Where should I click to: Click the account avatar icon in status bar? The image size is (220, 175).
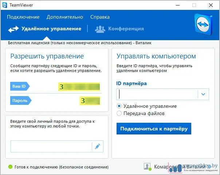tap(148, 167)
